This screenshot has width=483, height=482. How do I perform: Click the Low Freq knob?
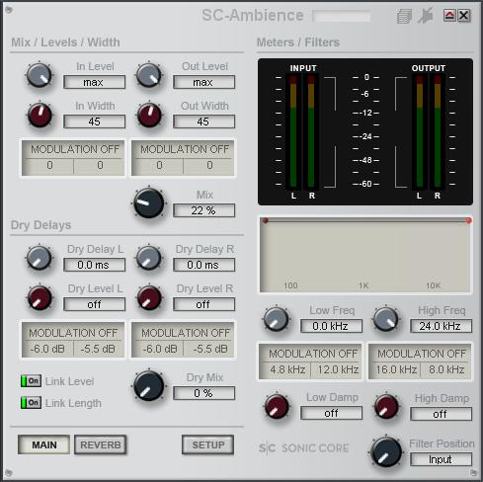(x=276, y=319)
